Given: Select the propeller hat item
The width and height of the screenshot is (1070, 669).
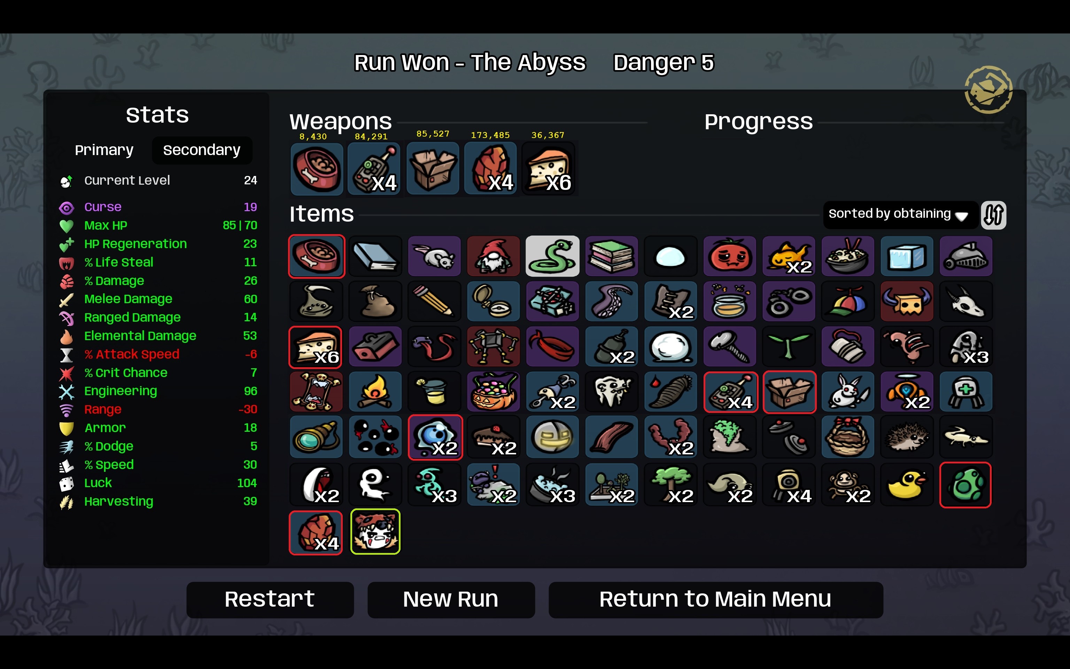Looking at the screenshot, I should point(847,301).
